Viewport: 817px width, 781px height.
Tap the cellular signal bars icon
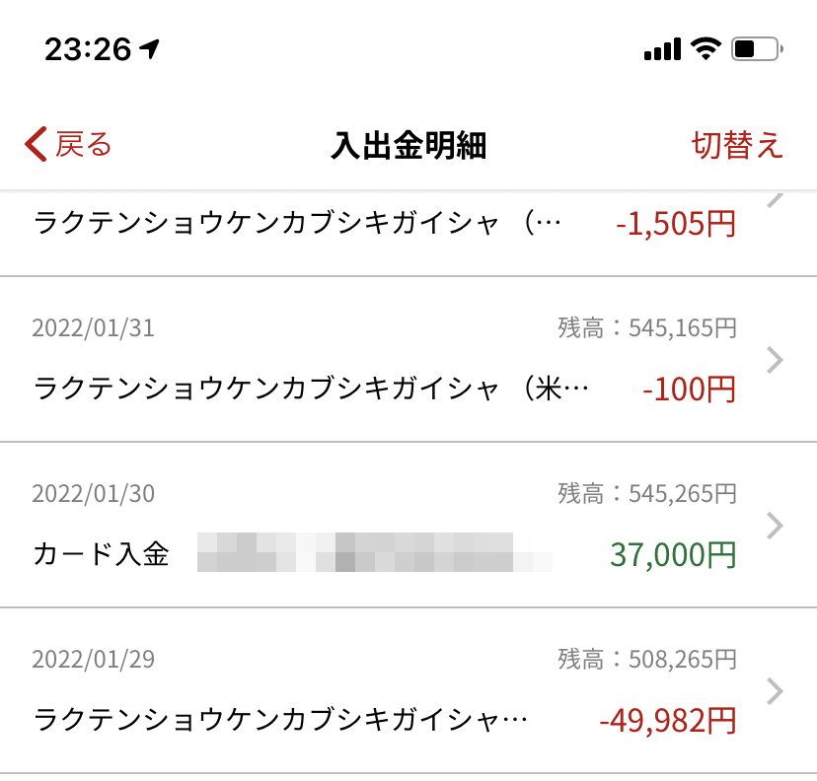pyautogui.click(x=662, y=48)
